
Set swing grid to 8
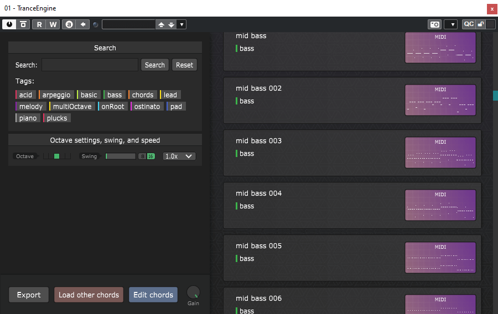pos(143,156)
